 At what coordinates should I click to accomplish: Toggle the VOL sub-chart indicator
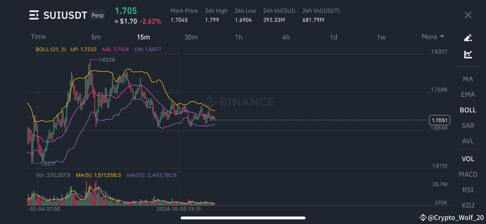(468, 159)
